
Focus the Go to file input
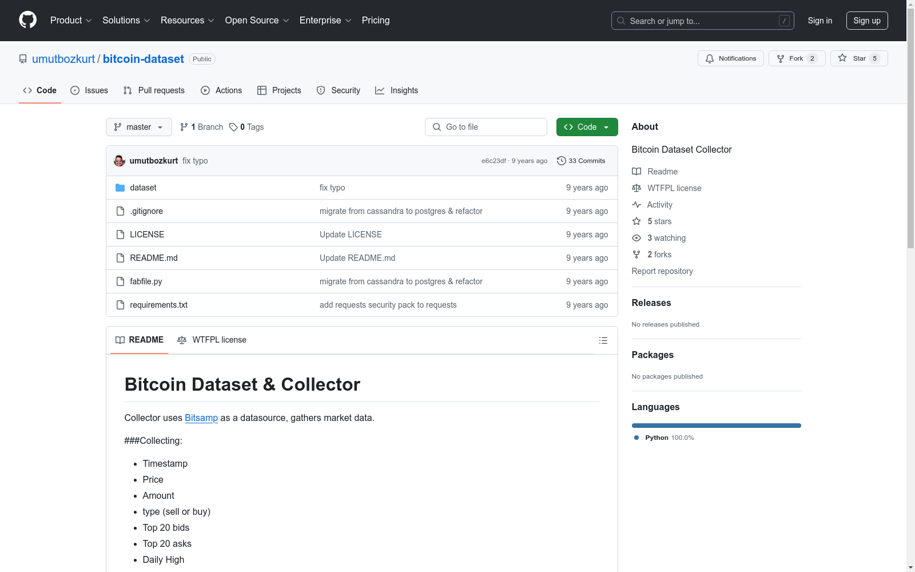pos(486,127)
